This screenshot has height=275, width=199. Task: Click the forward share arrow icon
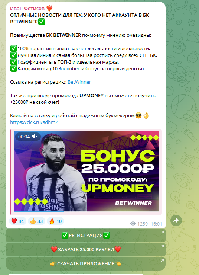pos(176,220)
